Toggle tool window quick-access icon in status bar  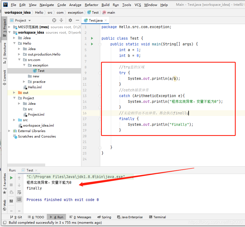(5, 222)
